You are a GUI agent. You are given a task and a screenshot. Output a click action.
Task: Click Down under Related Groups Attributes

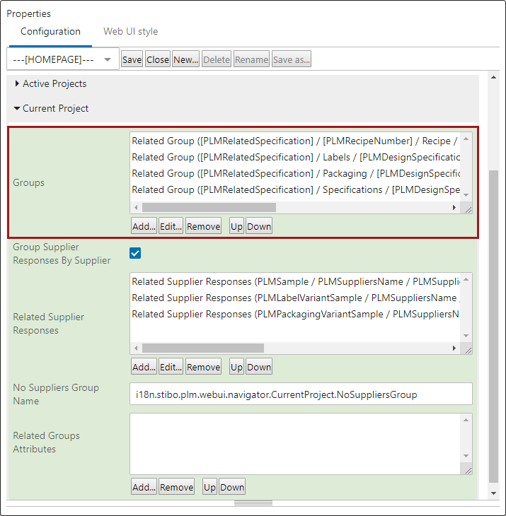coord(232,487)
